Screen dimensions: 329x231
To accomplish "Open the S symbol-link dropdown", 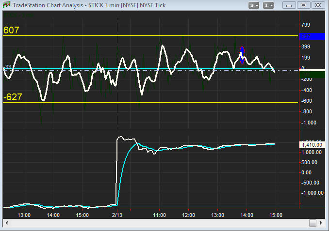I will (x=254, y=5).
